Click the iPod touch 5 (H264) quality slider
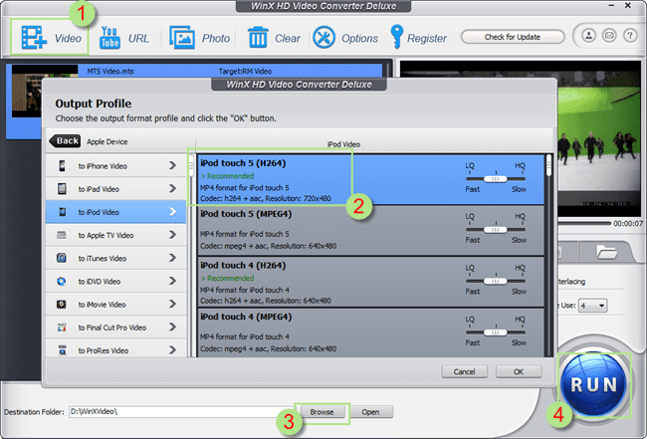Screen dimensions: 647x439 [x=496, y=179]
